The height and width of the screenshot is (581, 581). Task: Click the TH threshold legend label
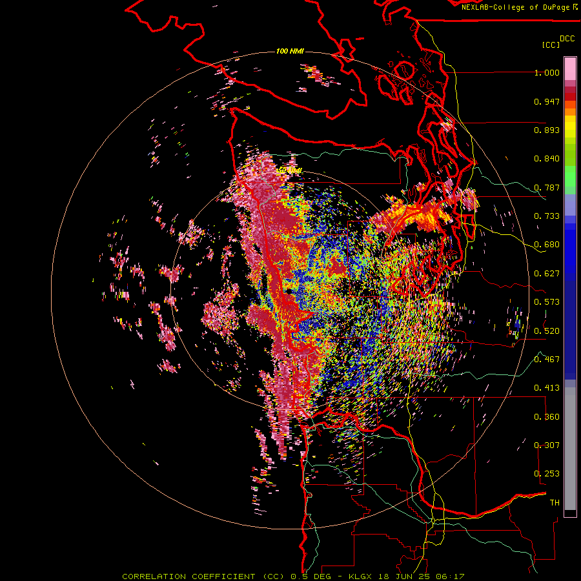tap(555, 502)
